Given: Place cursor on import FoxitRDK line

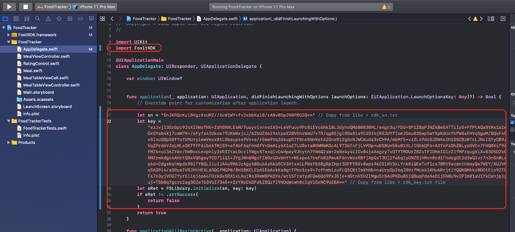Looking at the screenshot, I should click(x=135, y=48).
